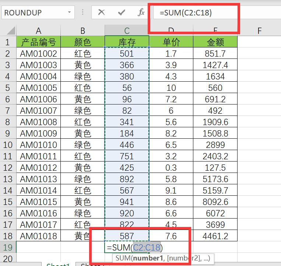Click the cell with value 5173.6
This screenshot has width=281, height=266.
tap(215, 179)
